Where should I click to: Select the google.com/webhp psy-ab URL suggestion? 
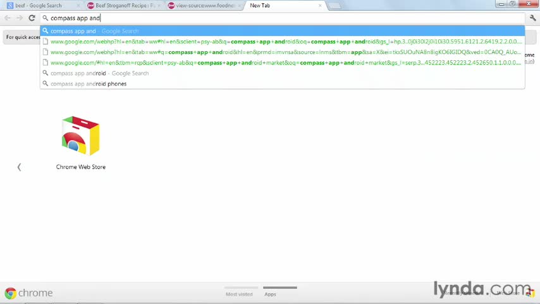pyautogui.click(x=283, y=41)
